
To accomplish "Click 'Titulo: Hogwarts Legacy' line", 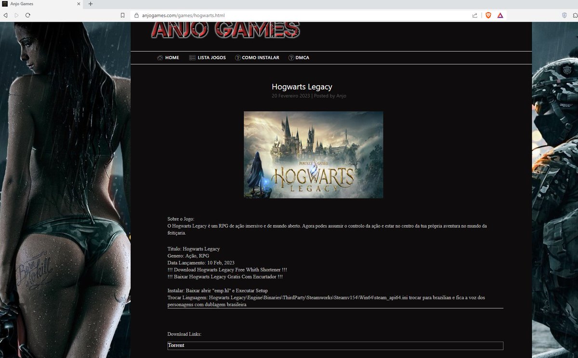I will 194,249.
